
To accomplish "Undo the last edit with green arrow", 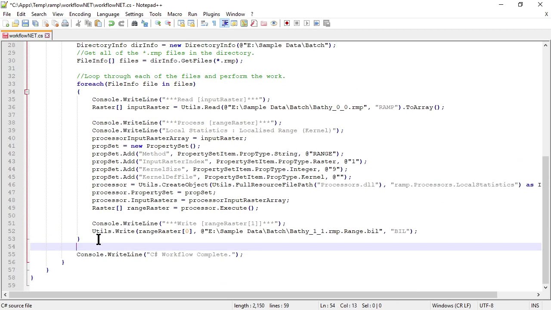I will [x=111, y=23].
